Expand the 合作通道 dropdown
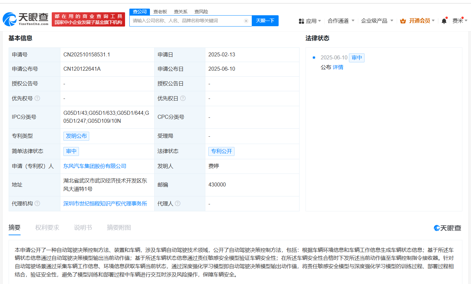The height and width of the screenshot is (284, 471). pyautogui.click(x=341, y=21)
